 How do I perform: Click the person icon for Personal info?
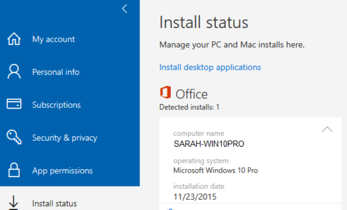point(14,71)
